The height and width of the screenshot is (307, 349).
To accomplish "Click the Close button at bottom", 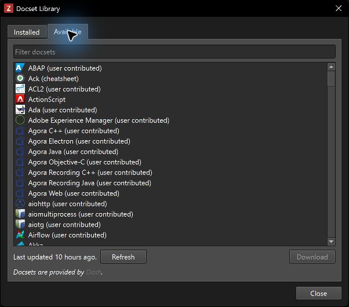I will click(318, 293).
